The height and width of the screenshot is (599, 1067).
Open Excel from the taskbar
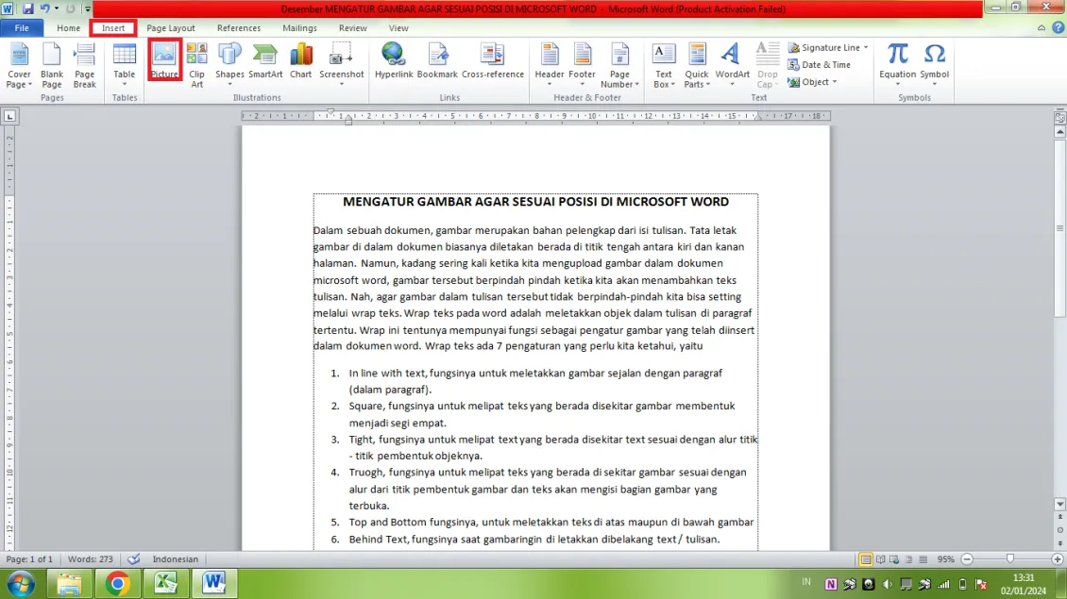(165, 583)
